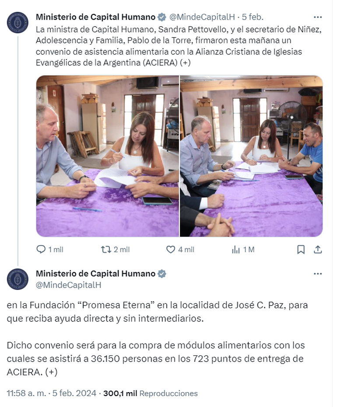Click the 11:58 a. m. timestamp
337x407 pixels.
26,393
